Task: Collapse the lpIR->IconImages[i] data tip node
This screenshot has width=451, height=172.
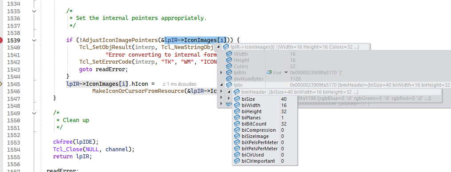Action: click(219, 47)
